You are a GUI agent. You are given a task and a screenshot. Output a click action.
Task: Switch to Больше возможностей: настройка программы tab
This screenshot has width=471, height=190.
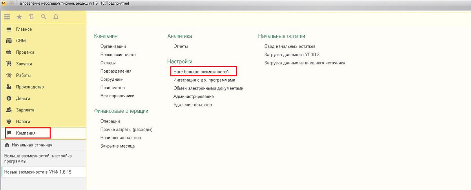click(43, 159)
